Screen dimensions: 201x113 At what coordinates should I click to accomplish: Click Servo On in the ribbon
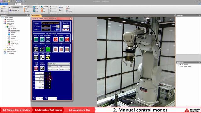click(37, 7)
